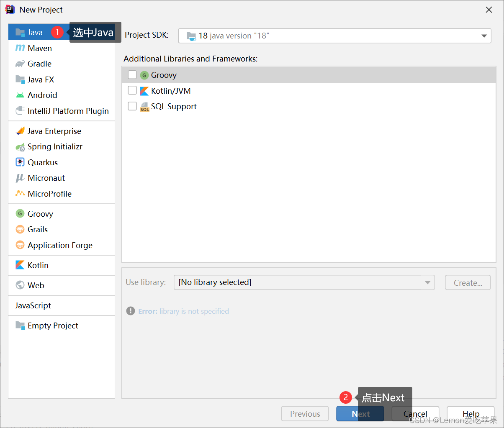504x428 pixels.
Task: Select Maven project type
Action: pyautogui.click(x=62, y=48)
